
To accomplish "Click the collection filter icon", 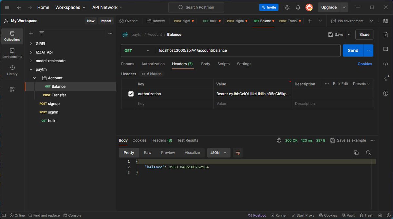I will click(x=42, y=33).
